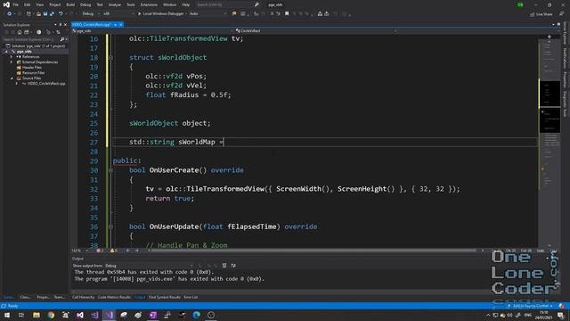This screenshot has width=570, height=321.
Task: Select the Header Files folder
Action: tap(32, 68)
